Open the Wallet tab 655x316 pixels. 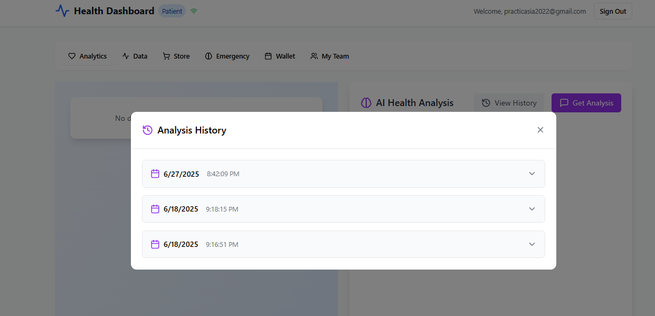pos(280,56)
